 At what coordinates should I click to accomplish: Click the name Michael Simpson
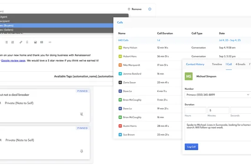[x=206, y=76]
